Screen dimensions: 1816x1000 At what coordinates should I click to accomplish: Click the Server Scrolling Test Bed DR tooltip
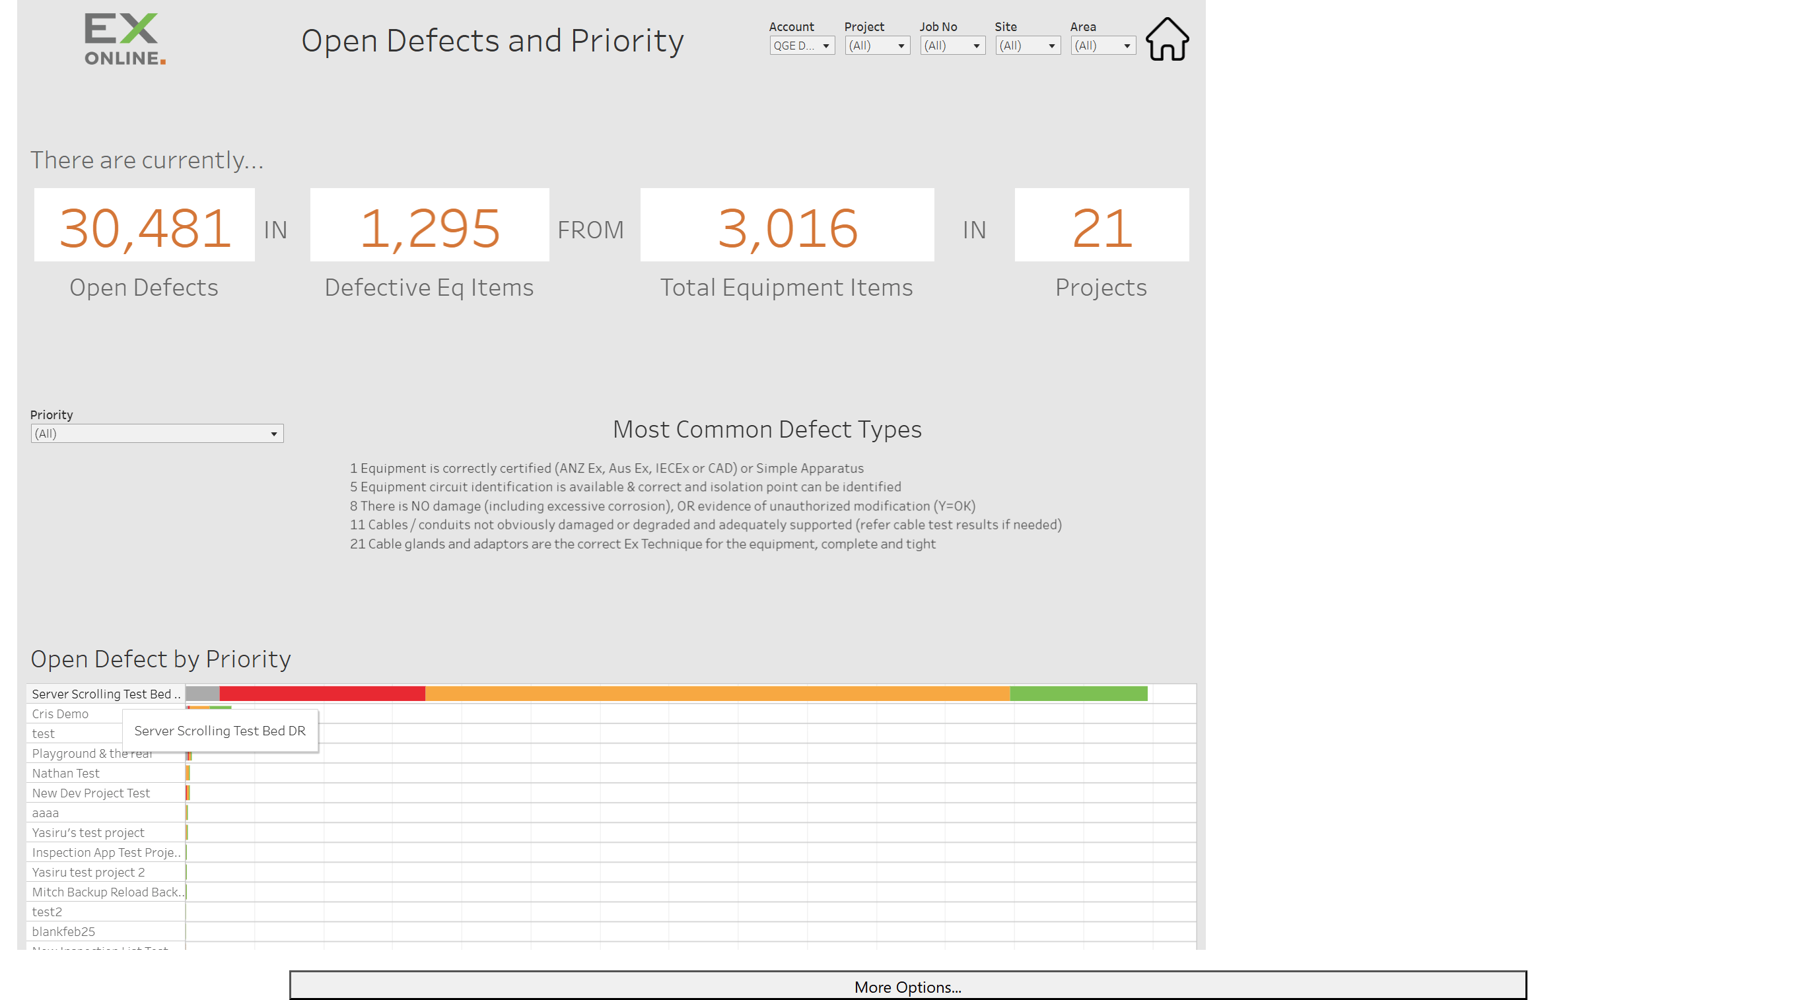[220, 730]
